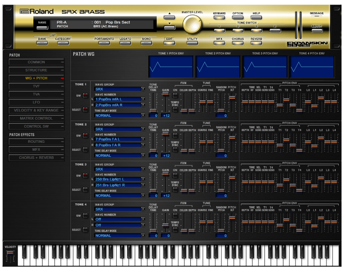Toggle Tone 2 SW switch
Image resolution: width=347 pixels, height=273 pixels.
click(x=85, y=136)
